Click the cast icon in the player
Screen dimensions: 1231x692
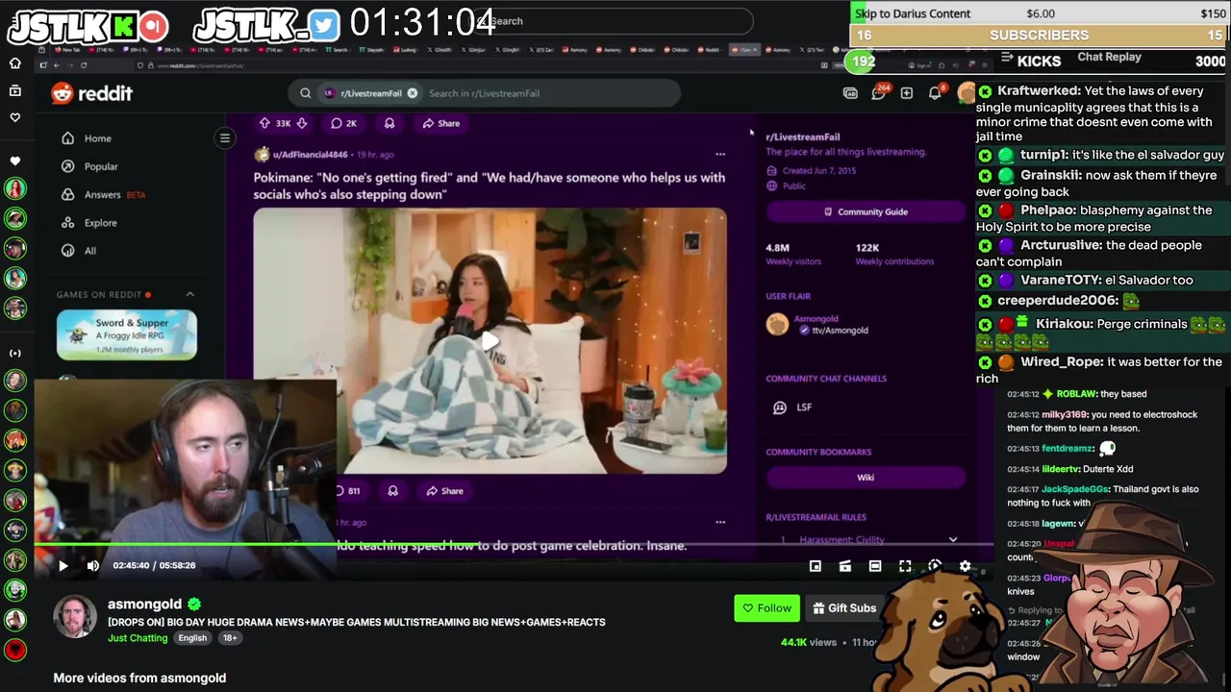coord(845,567)
